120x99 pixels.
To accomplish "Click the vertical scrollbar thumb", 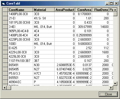I will [115, 14].
